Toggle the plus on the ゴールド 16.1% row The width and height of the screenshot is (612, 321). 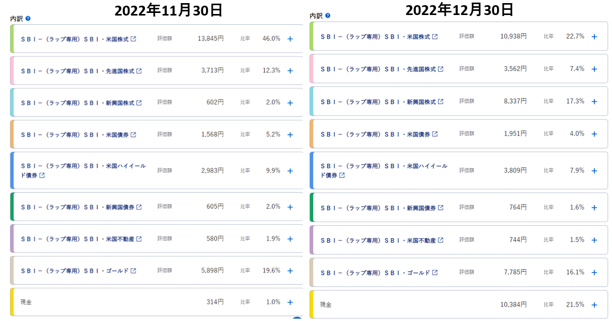click(x=594, y=272)
